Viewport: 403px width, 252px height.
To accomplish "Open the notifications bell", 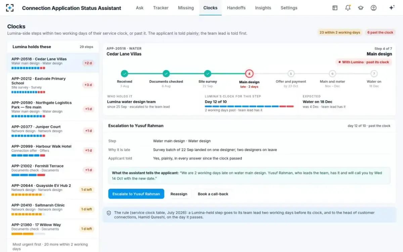I will [348, 8].
